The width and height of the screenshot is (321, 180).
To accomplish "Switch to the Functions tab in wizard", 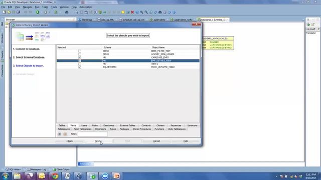I will (159, 129).
